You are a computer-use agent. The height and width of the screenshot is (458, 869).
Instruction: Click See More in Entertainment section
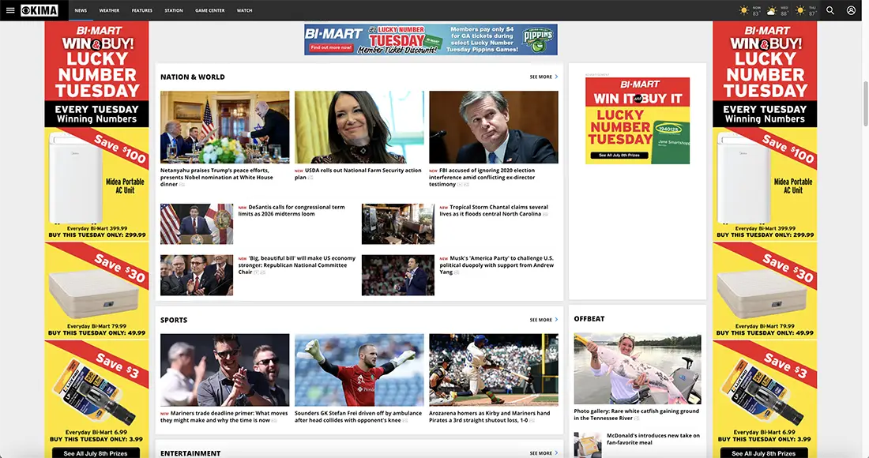pos(544,453)
